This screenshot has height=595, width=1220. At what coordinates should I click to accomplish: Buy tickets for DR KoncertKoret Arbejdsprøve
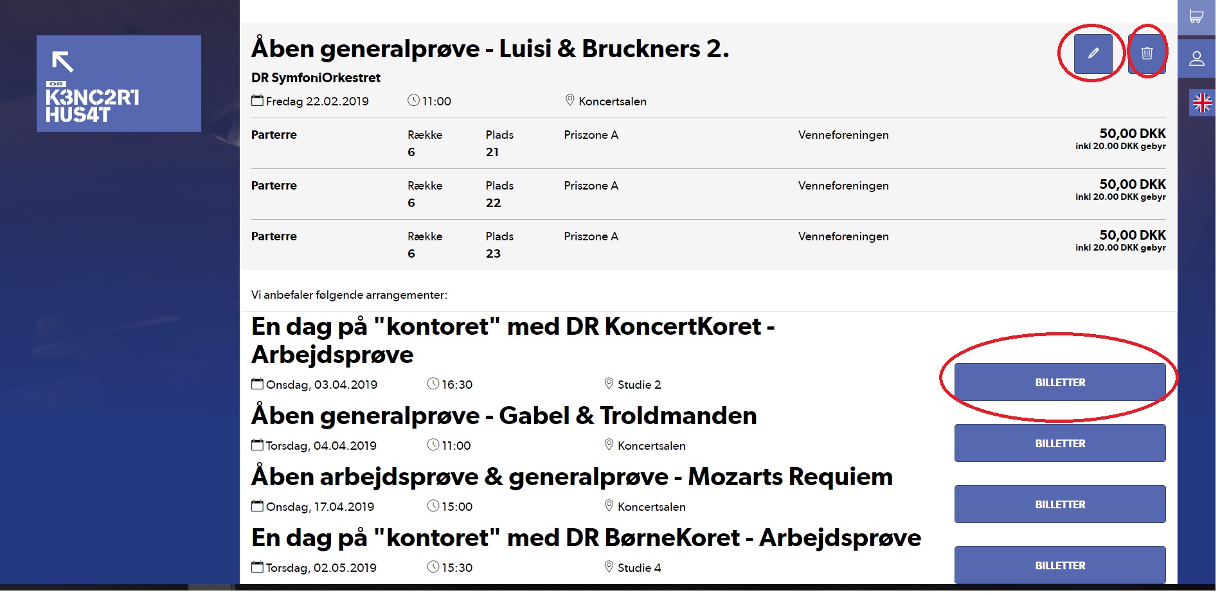(1059, 382)
